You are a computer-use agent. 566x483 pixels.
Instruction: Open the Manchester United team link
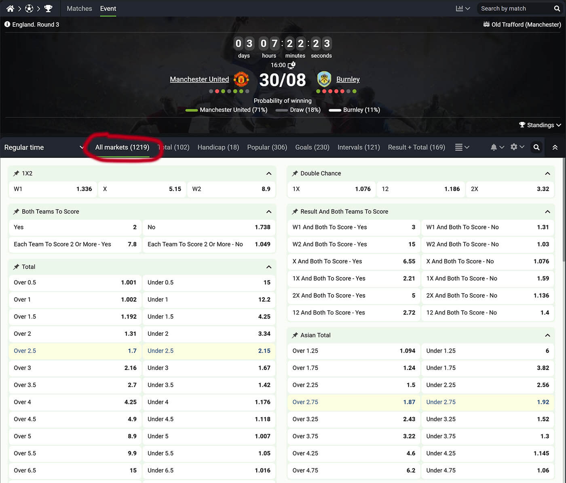tap(199, 79)
